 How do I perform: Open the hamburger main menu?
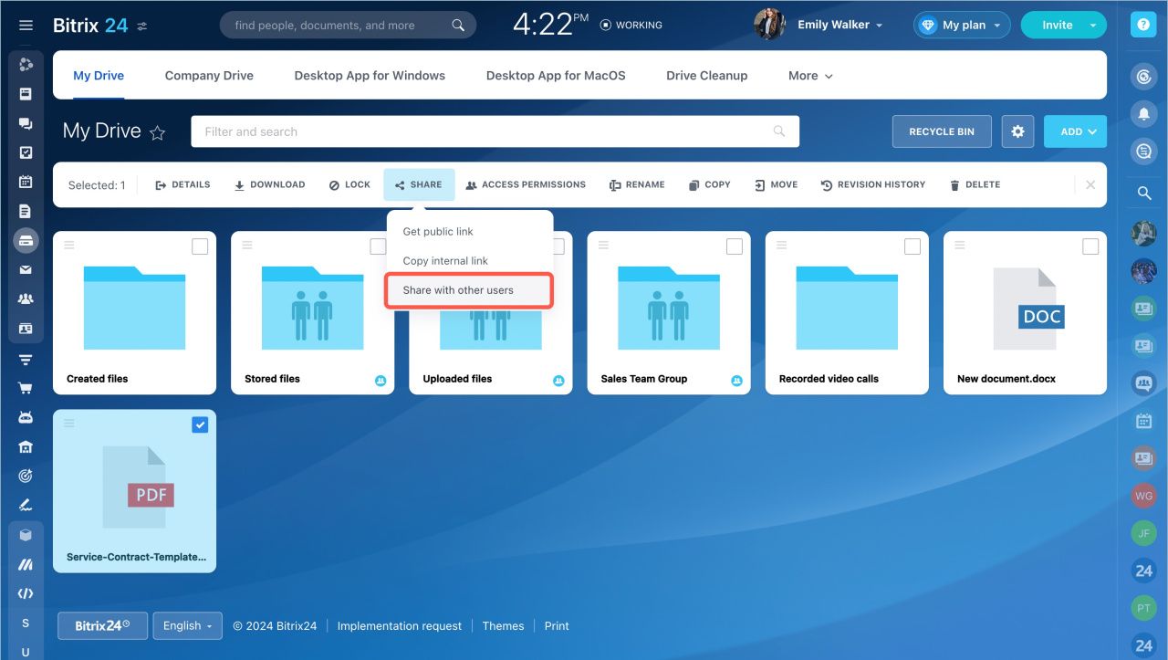(x=26, y=26)
